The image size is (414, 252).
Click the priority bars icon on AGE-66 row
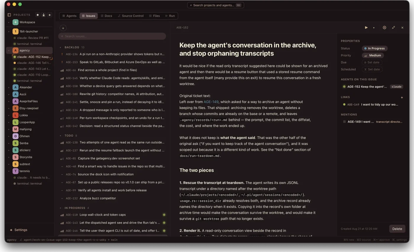click(x=62, y=70)
